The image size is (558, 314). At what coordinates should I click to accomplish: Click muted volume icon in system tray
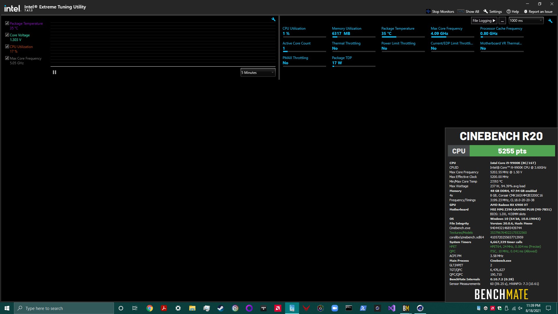coord(520,308)
